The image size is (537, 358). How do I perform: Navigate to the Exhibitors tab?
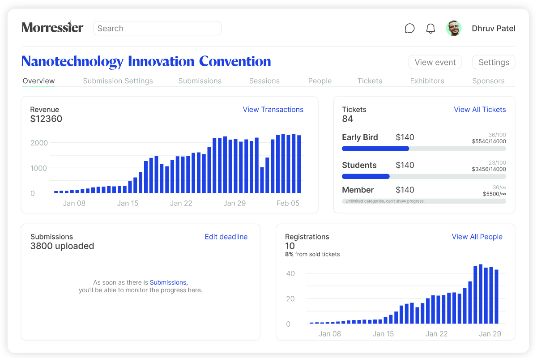[427, 81]
